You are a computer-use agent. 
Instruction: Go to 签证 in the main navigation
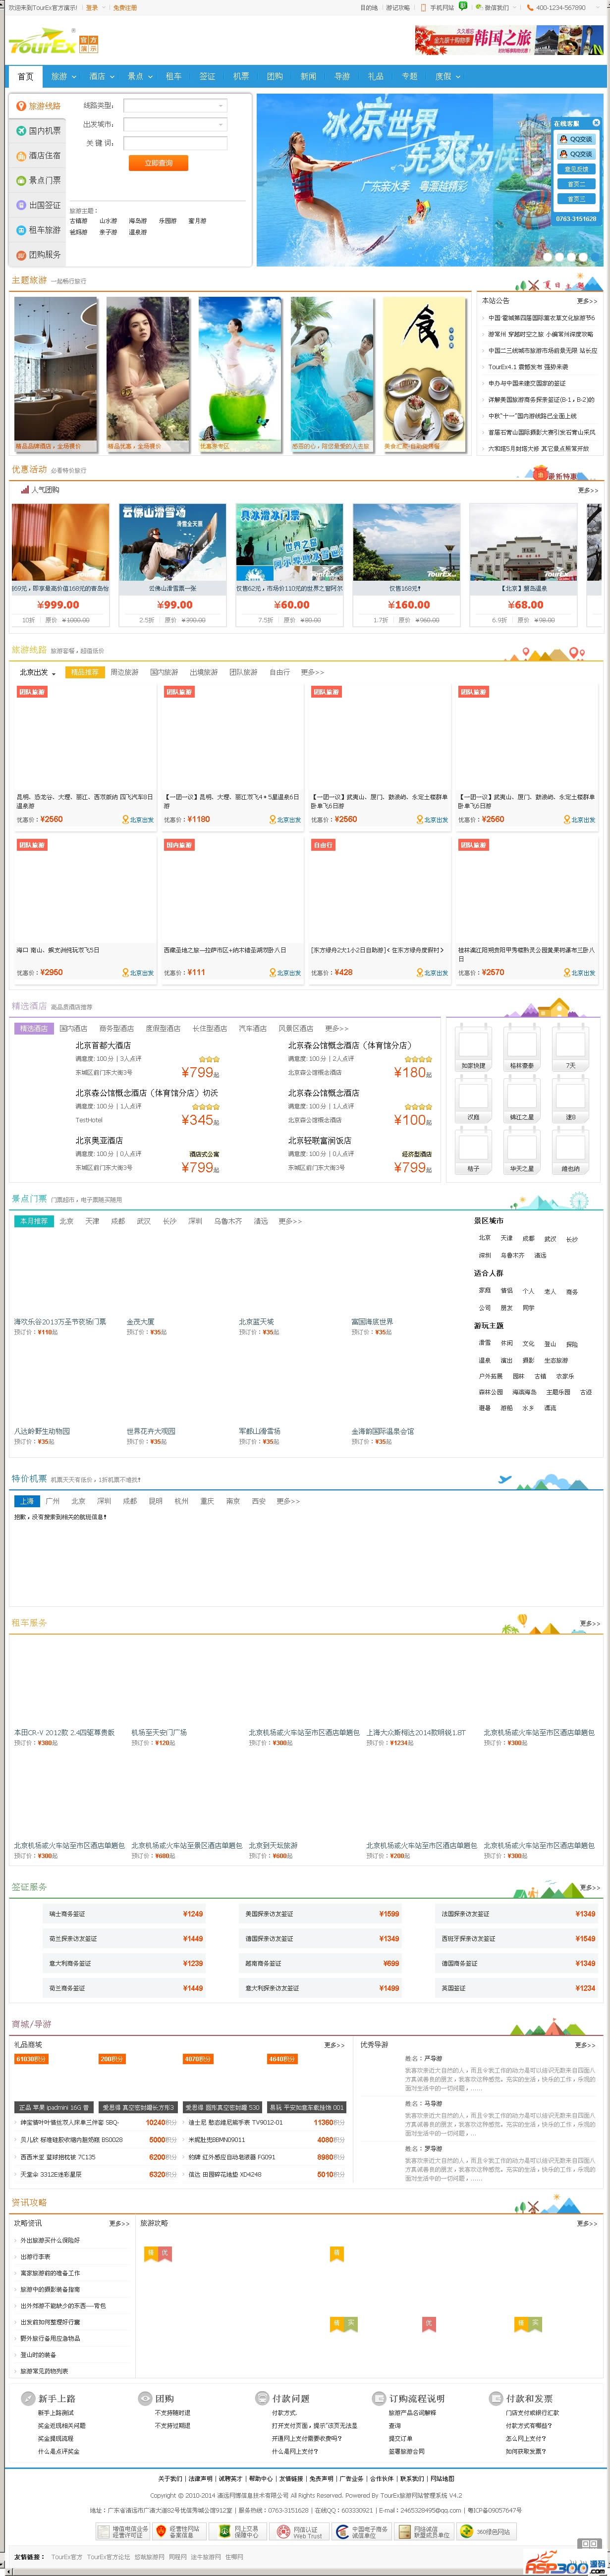click(x=207, y=76)
